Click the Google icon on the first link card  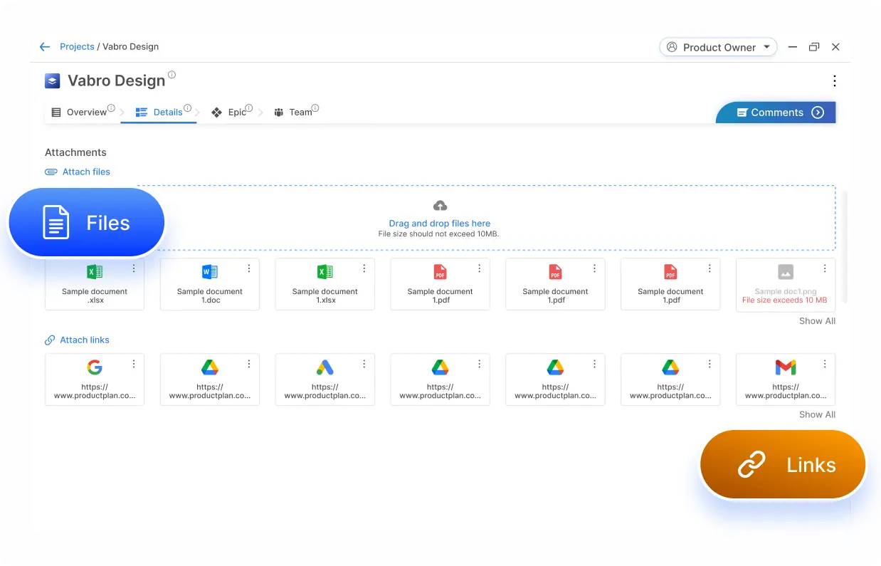95,367
